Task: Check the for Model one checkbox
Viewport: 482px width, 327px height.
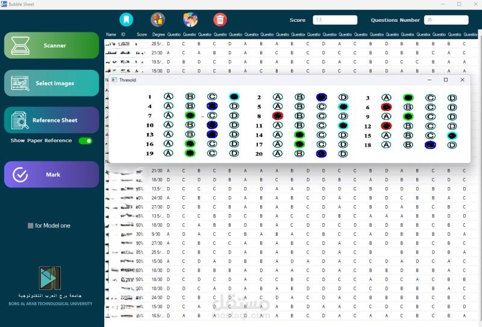Action: click(31, 226)
